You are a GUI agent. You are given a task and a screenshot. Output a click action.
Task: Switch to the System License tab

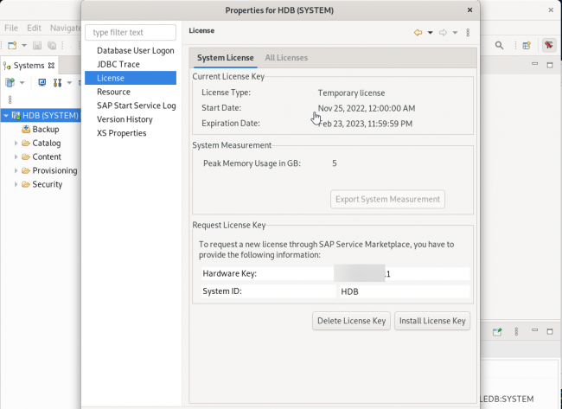tap(225, 58)
